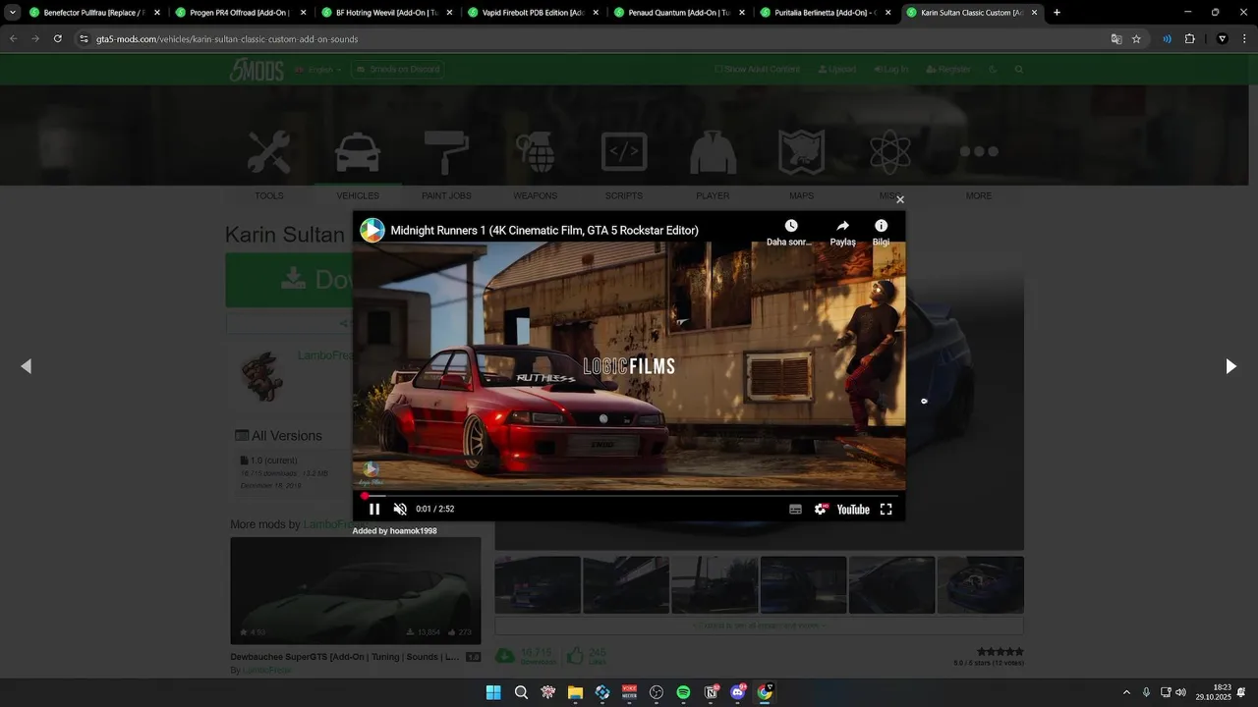Click the thumbs-up Likes icon
Viewport: 1258px width, 707px height.
[575, 655]
